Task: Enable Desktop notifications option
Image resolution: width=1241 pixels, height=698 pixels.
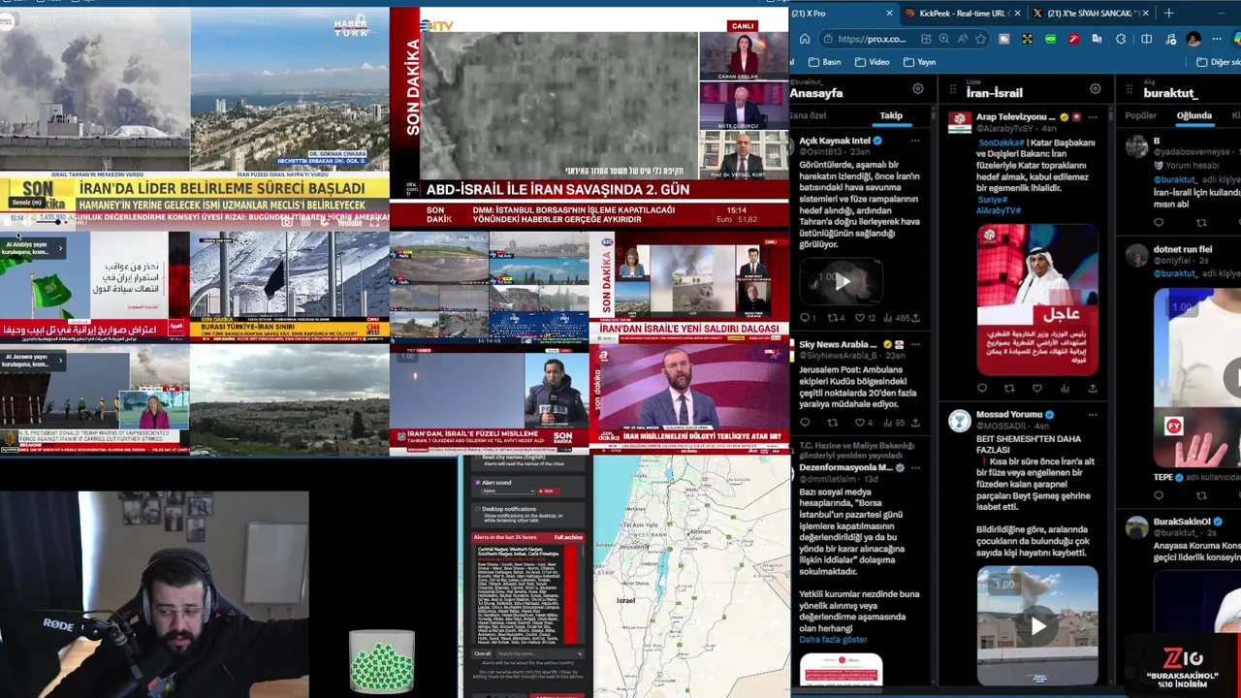Action: (x=477, y=509)
